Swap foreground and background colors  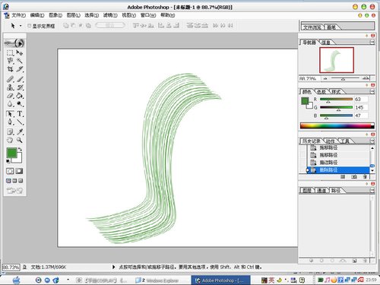coord(20,150)
